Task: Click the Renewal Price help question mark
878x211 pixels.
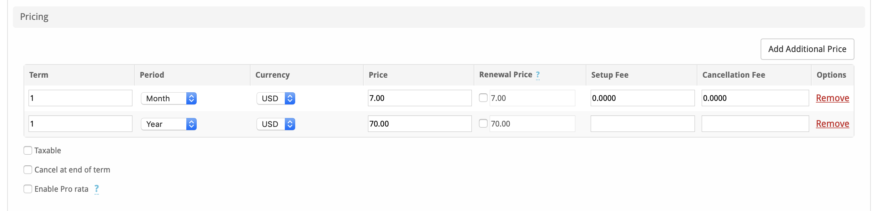Action: (538, 75)
